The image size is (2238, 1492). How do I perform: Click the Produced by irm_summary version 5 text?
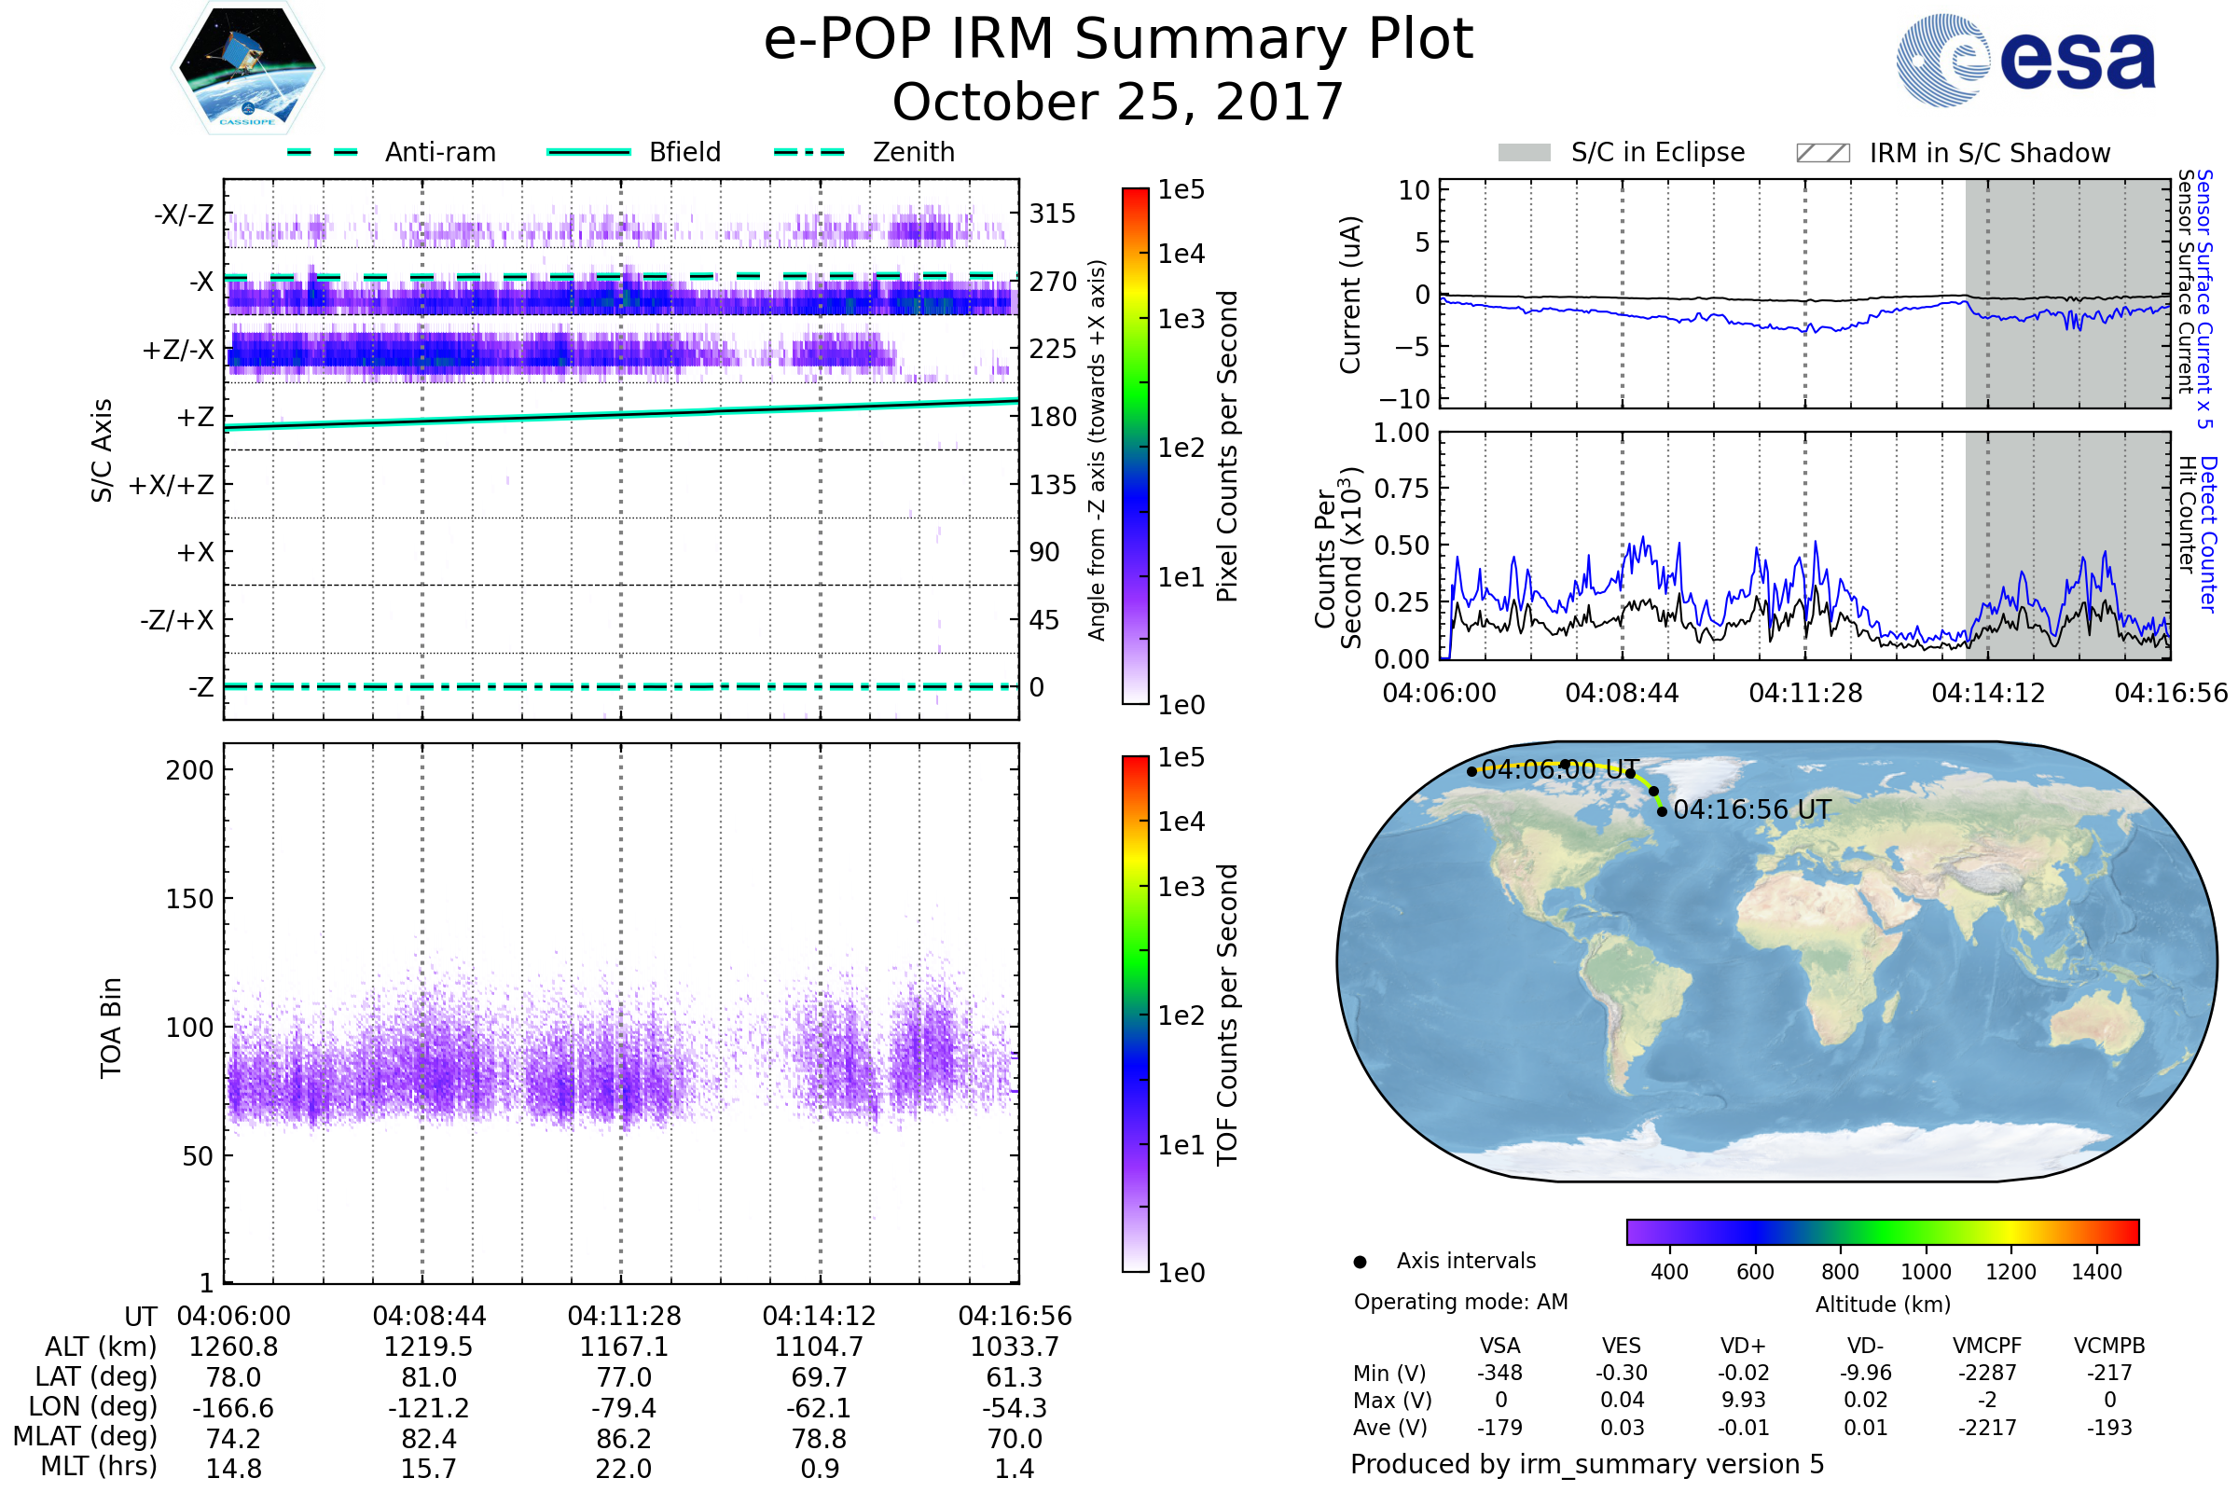tap(1587, 1464)
